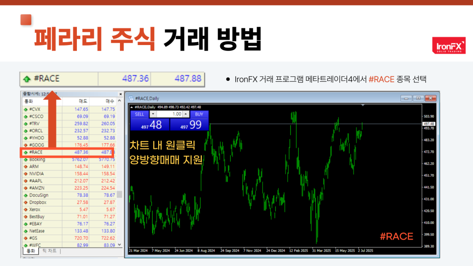Click the red arrow icon beside #AAPL
The image size is (473, 266).
point(25,181)
